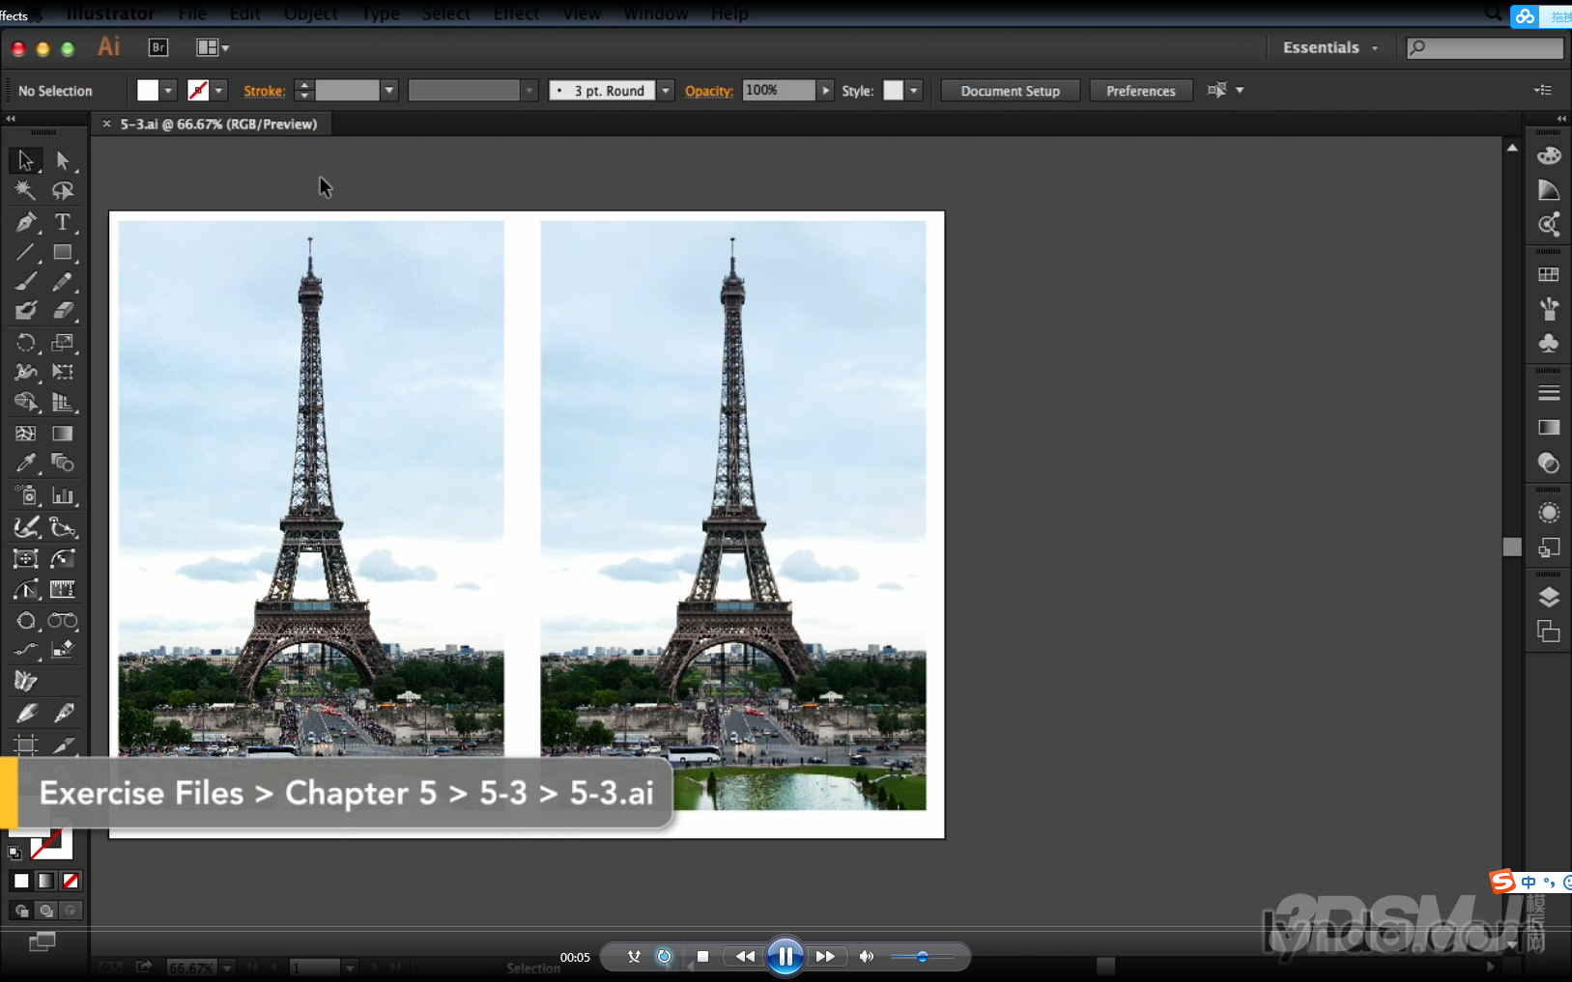Select the Pencil tool
The width and height of the screenshot is (1572, 982).
point(63,282)
